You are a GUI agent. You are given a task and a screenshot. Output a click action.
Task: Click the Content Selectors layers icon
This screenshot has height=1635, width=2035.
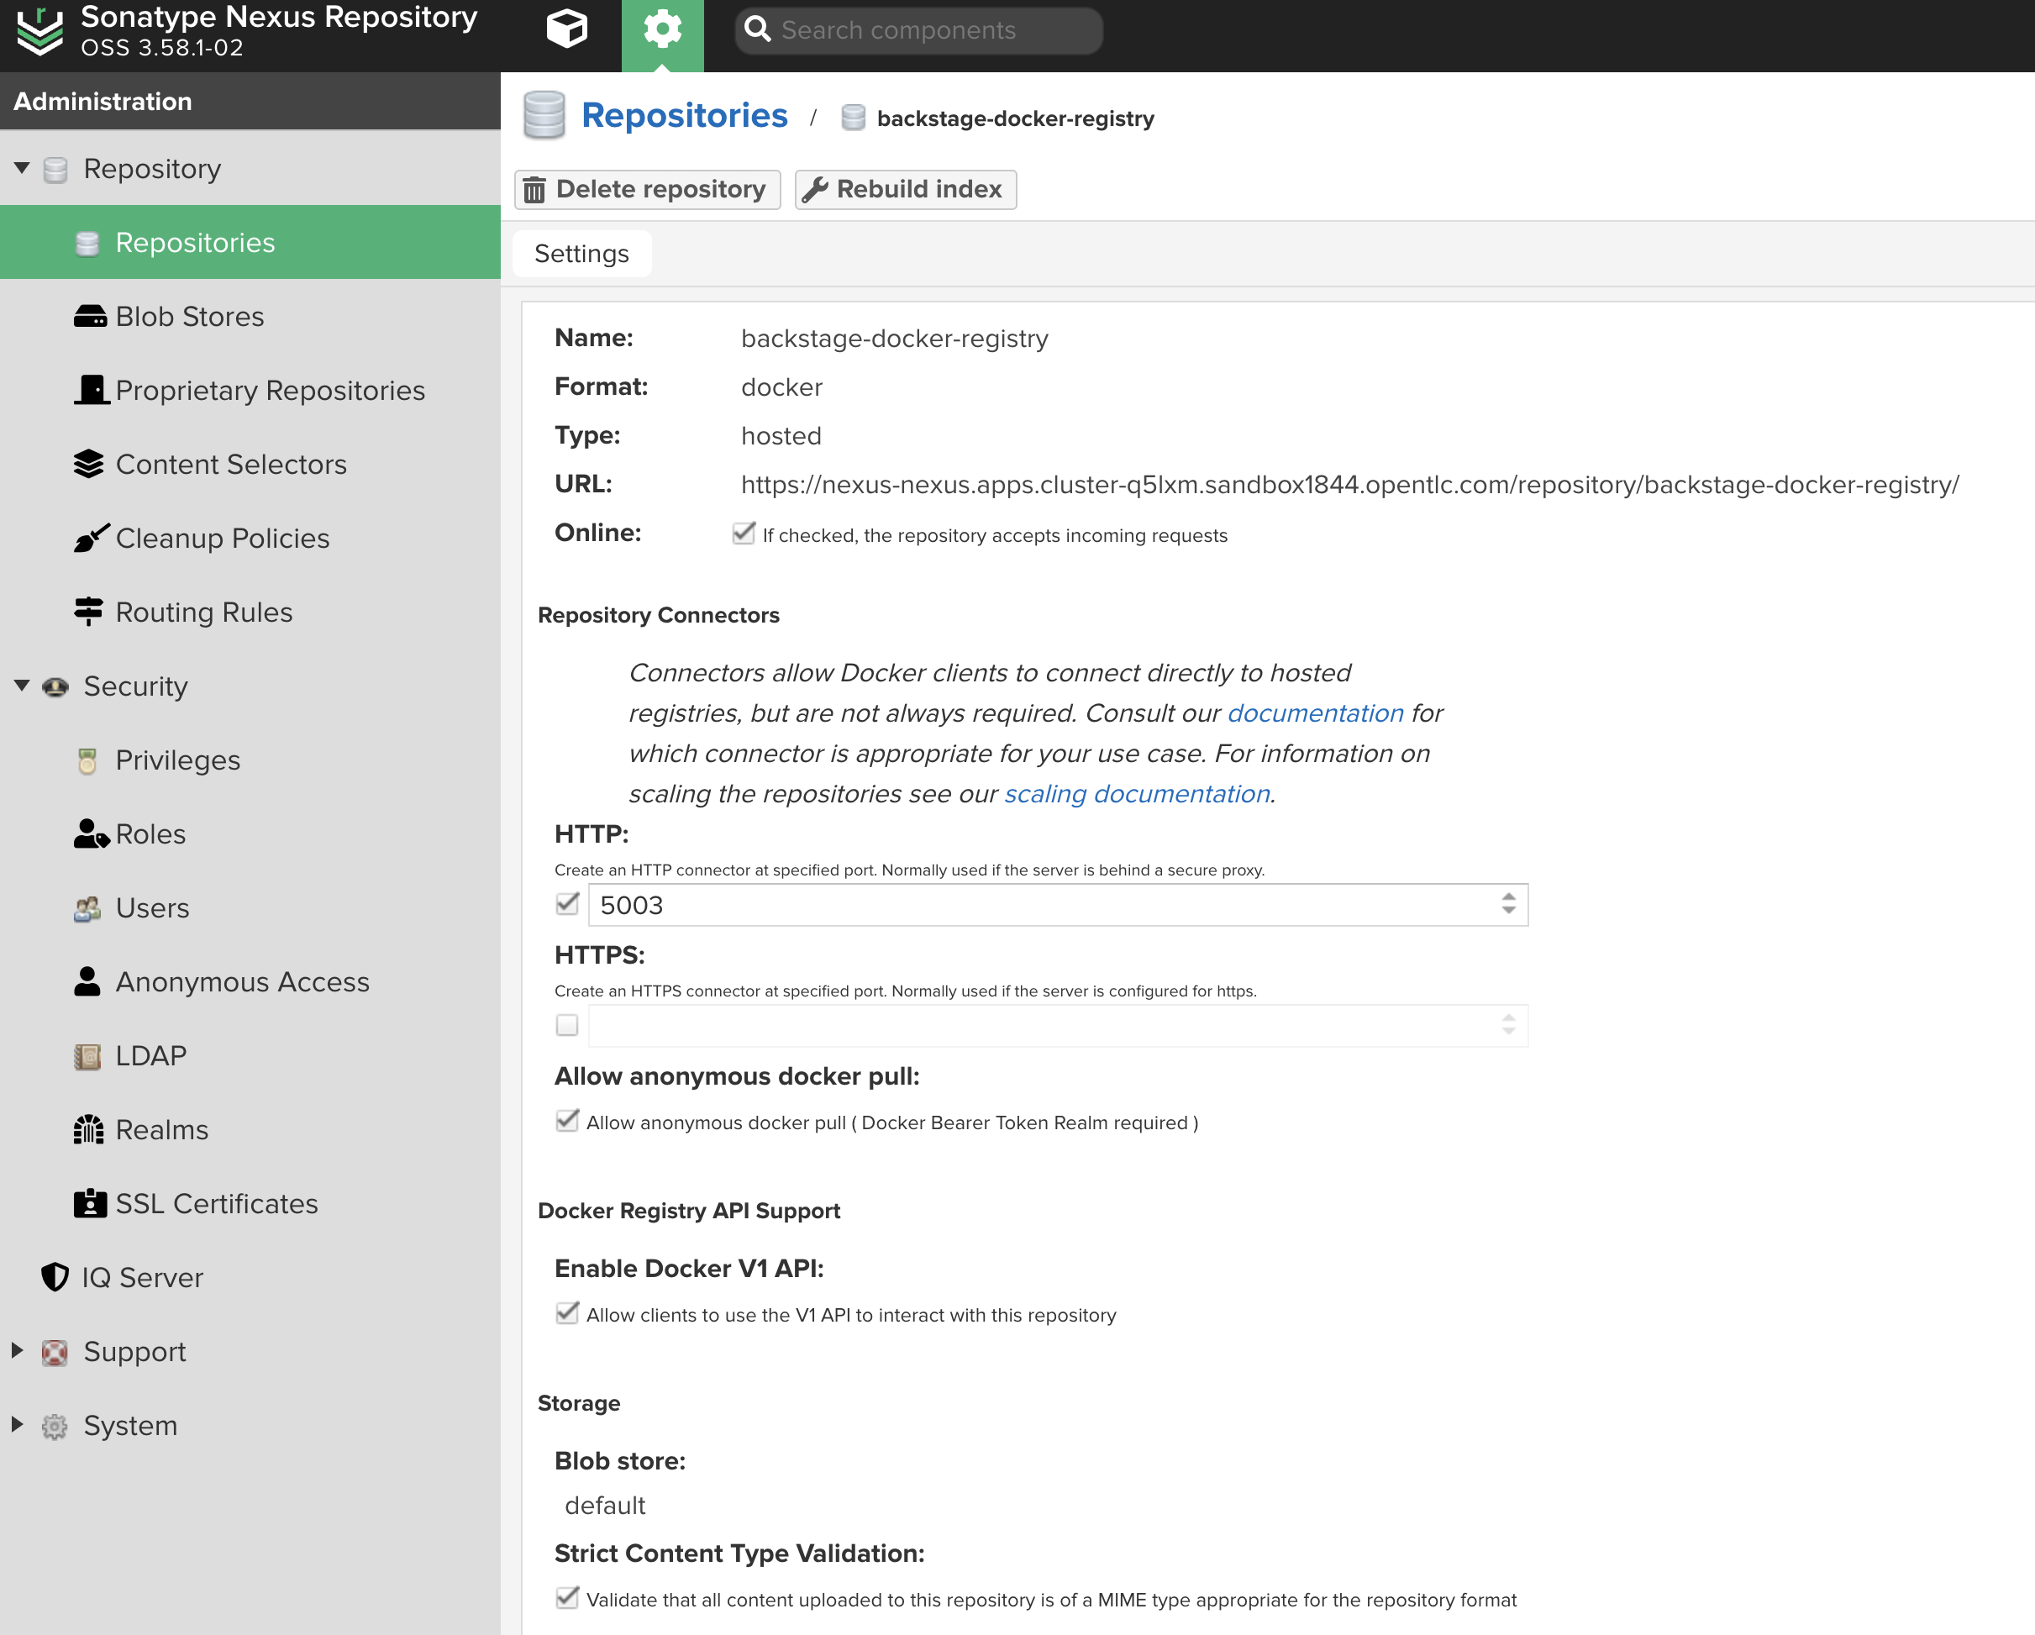pyautogui.click(x=89, y=465)
